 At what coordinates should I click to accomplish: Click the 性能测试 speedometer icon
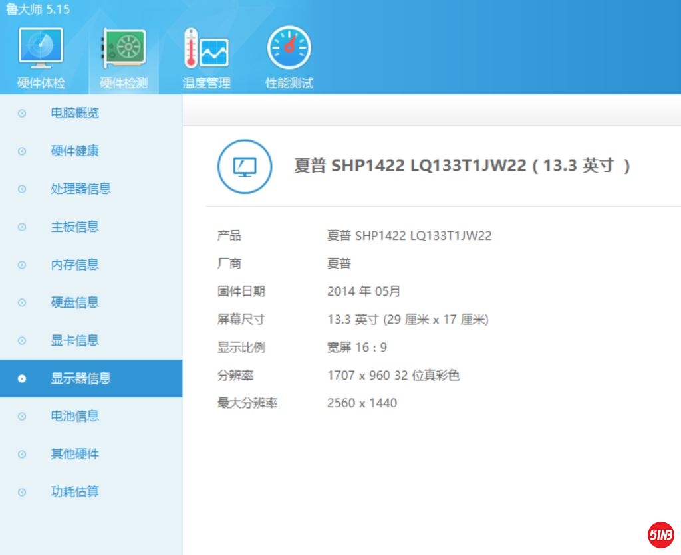pos(289,48)
